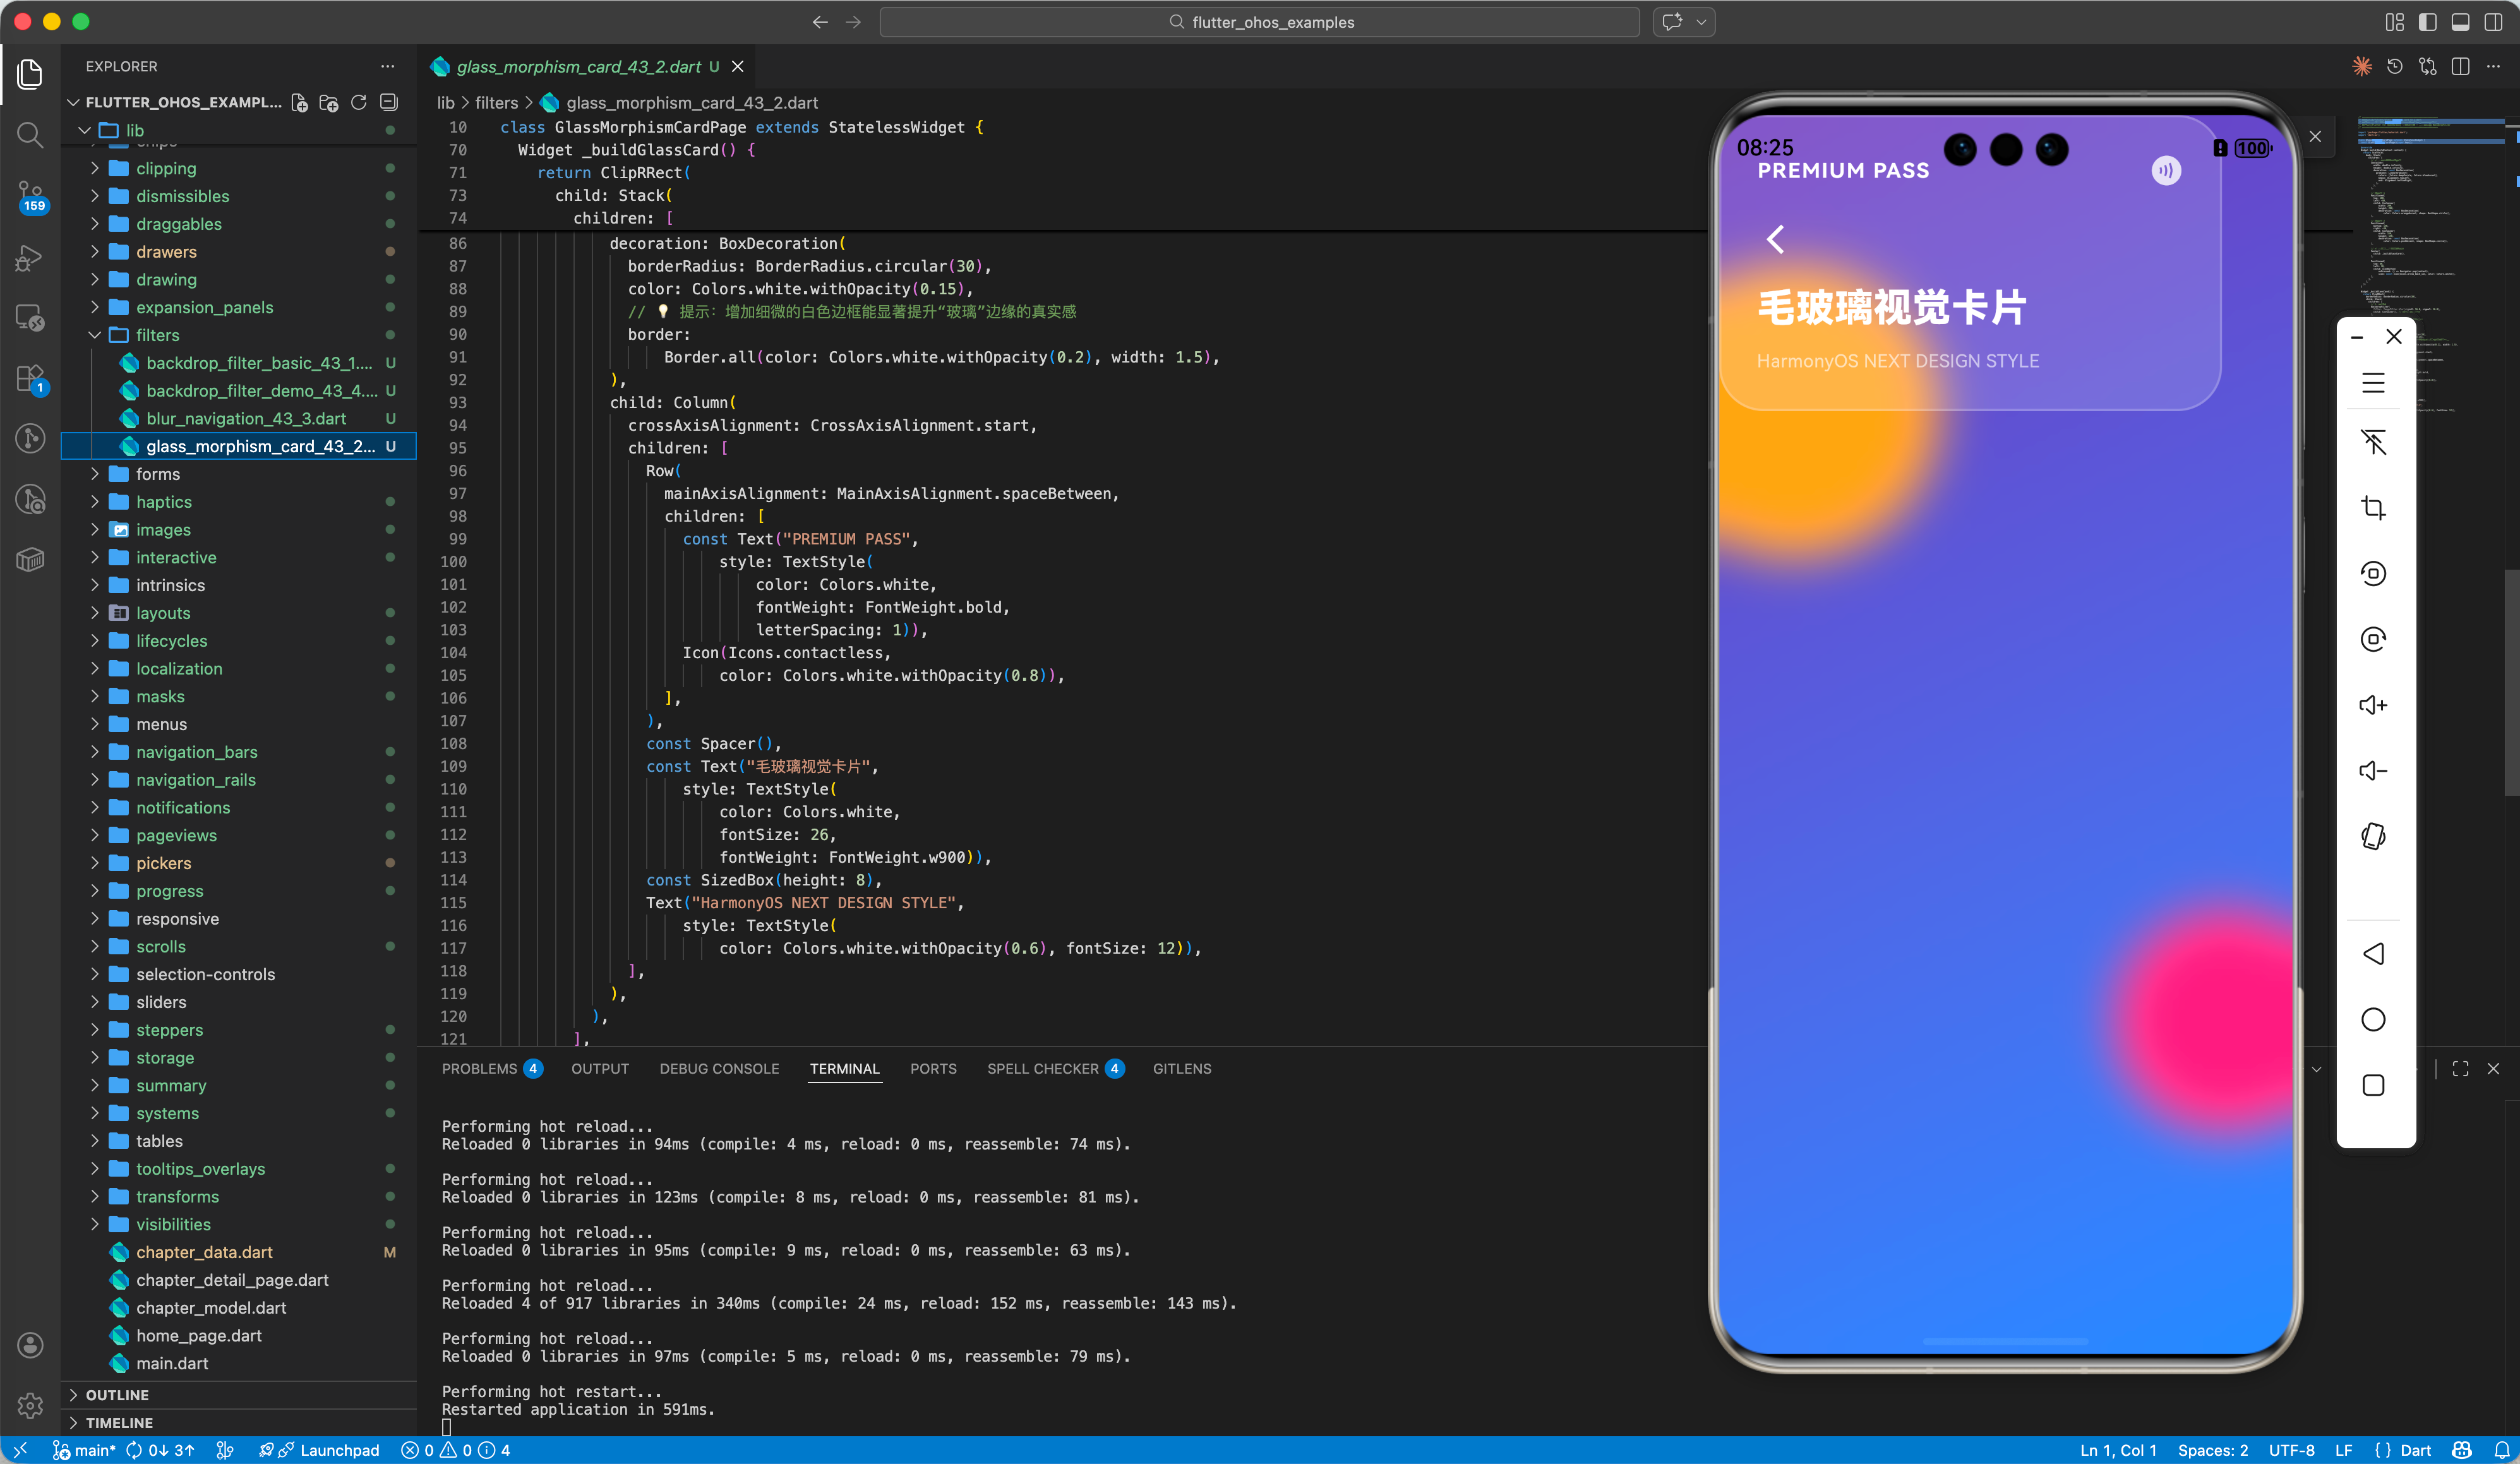Open the PROBLEMS panel tab
2520x1464 pixels.
tap(479, 1068)
